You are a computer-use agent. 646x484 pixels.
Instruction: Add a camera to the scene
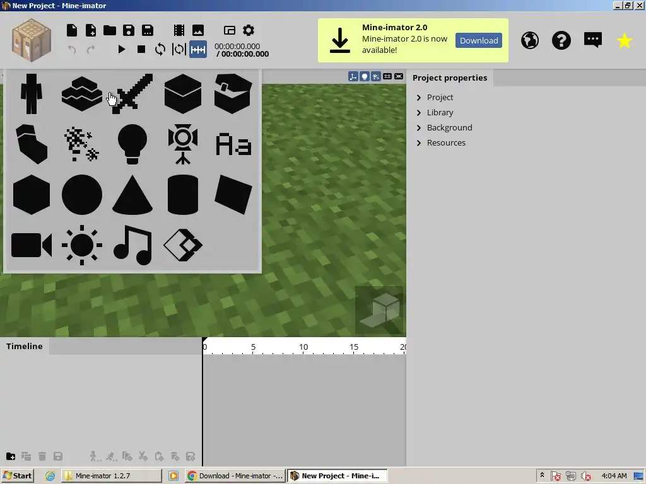pyautogui.click(x=32, y=245)
